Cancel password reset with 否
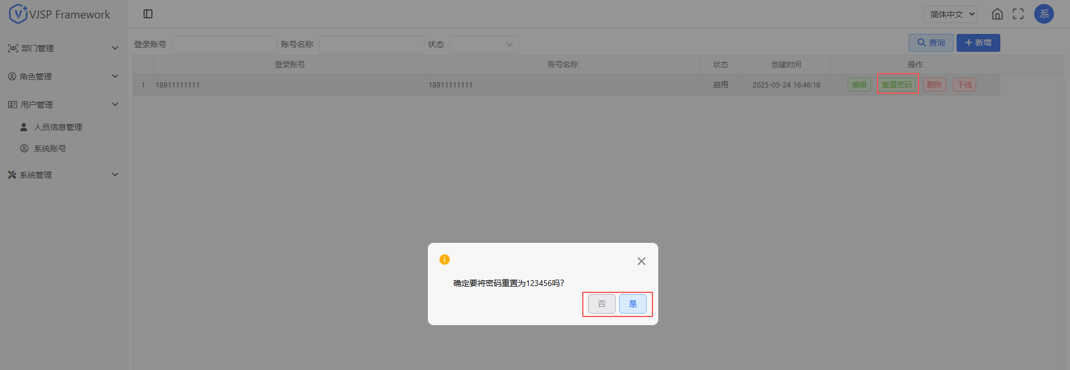1070x370 pixels. coord(601,304)
